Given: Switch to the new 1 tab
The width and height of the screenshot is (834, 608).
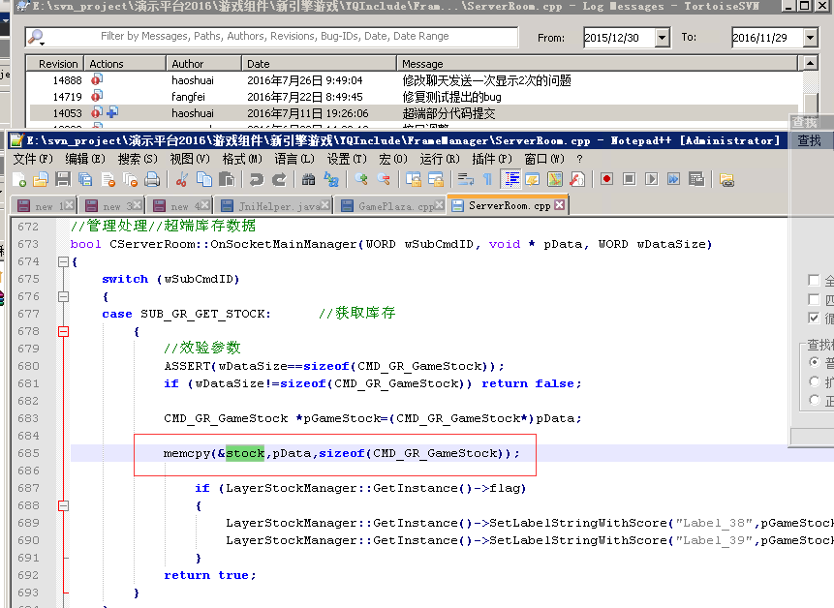Looking at the screenshot, I should pos(45,205).
